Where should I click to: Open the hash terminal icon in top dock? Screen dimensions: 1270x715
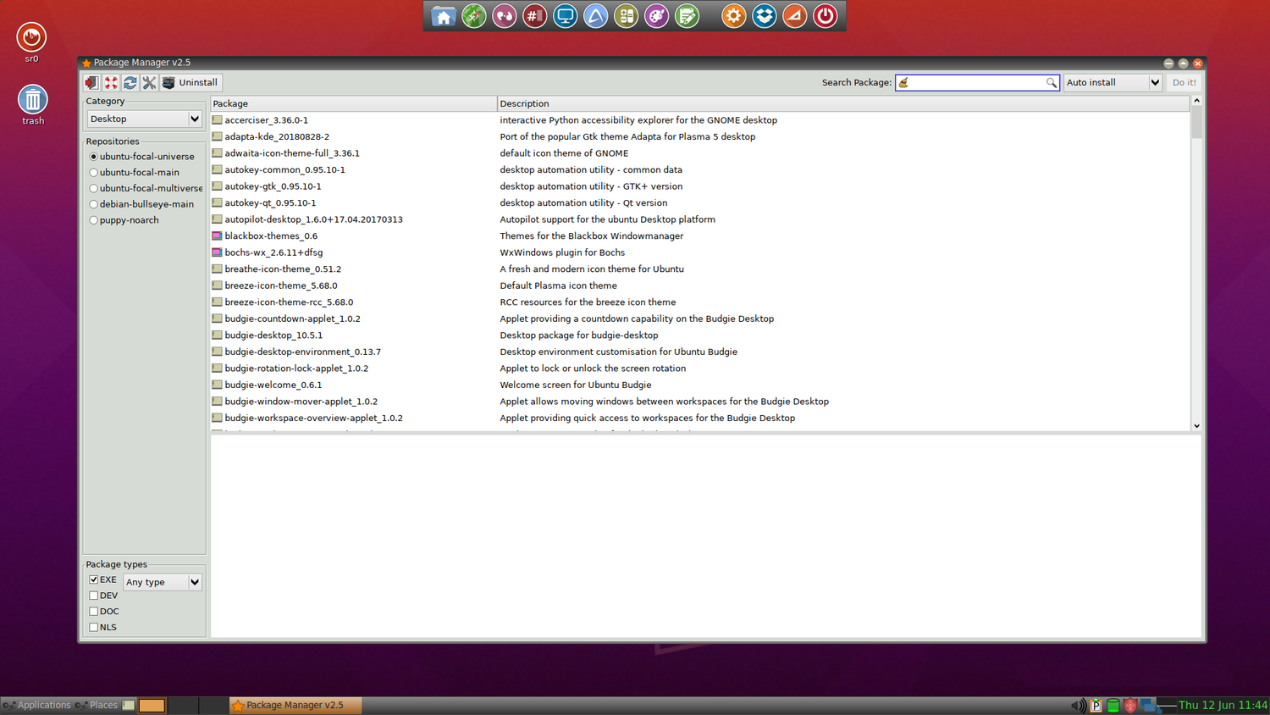534,16
